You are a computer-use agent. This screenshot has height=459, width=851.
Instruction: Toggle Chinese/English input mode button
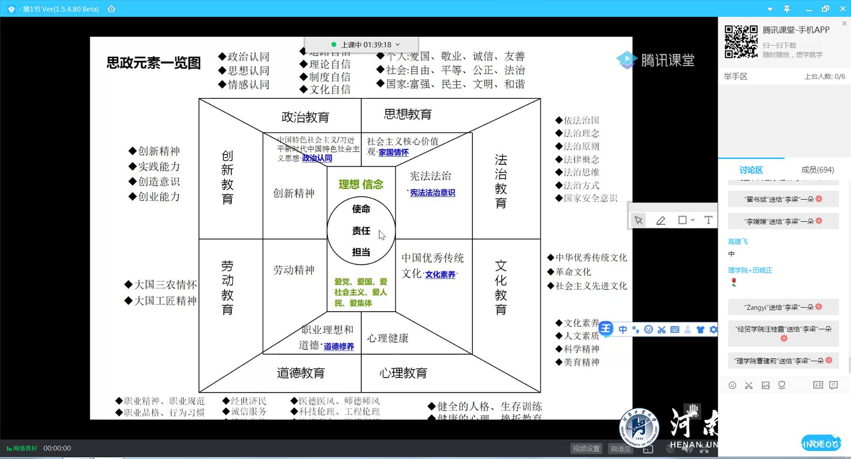(623, 330)
